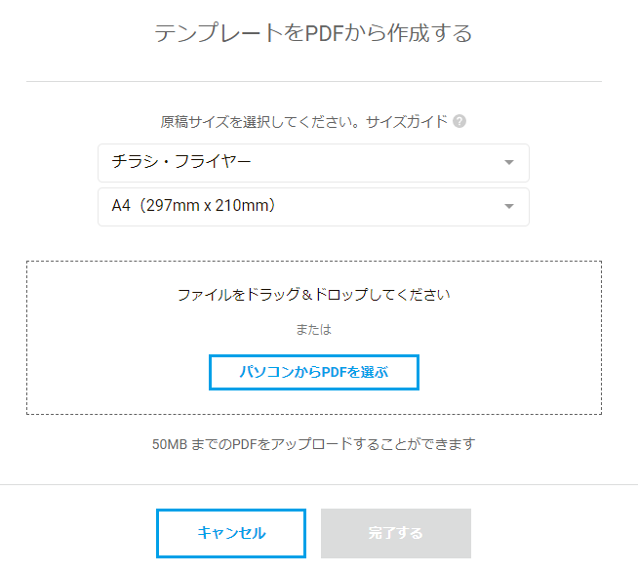The width and height of the screenshot is (638, 574).
Task: Click the 297mm x 210mm text in the size selector
Action: coord(207,206)
